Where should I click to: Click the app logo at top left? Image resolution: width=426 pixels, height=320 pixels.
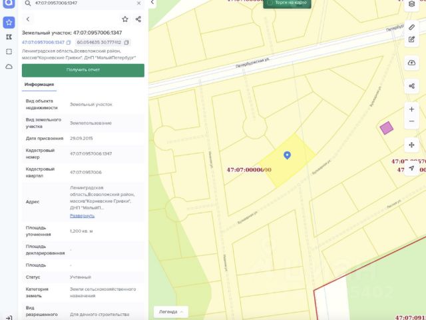pyautogui.click(x=9, y=3)
